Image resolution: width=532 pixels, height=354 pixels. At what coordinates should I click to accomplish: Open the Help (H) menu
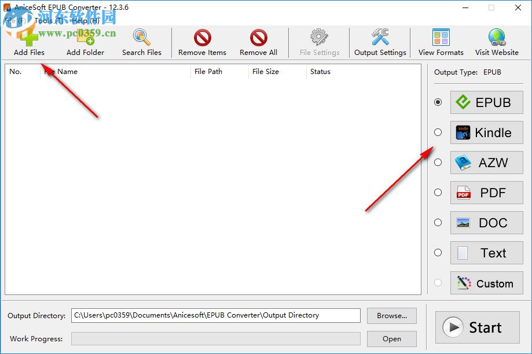coord(85,21)
